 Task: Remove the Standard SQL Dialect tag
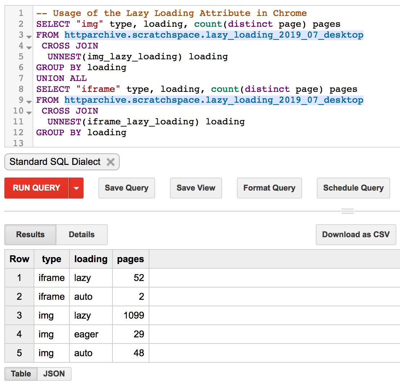click(111, 162)
